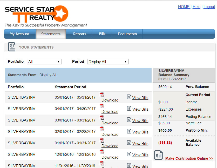This screenshot has height=168, width=217.
Task: Click the Your Statements header icon
Action: 12,47
